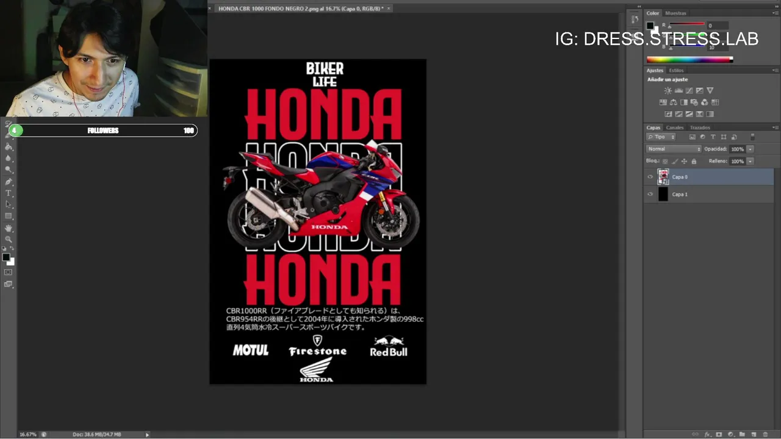Add a Channel Mixer adjustment

pos(705,102)
